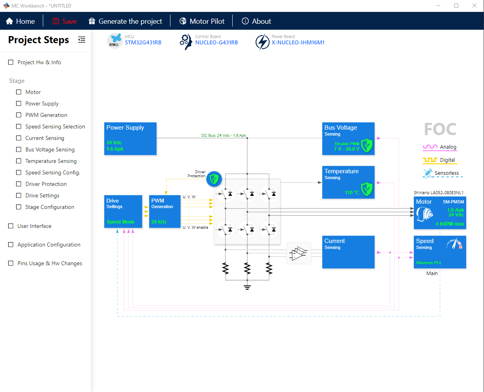Open the Current Sensing block
The width and height of the screenshot is (484, 392).
click(348, 252)
